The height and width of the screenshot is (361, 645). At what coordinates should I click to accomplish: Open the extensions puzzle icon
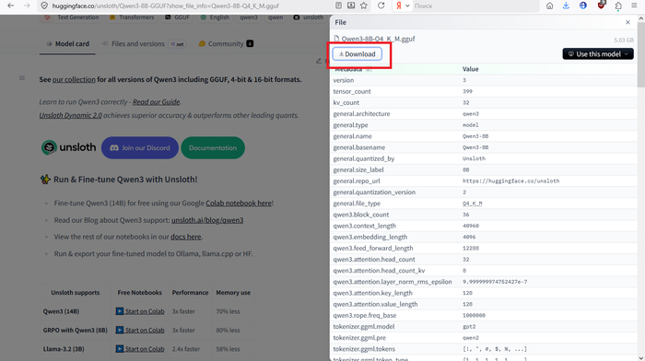click(618, 6)
